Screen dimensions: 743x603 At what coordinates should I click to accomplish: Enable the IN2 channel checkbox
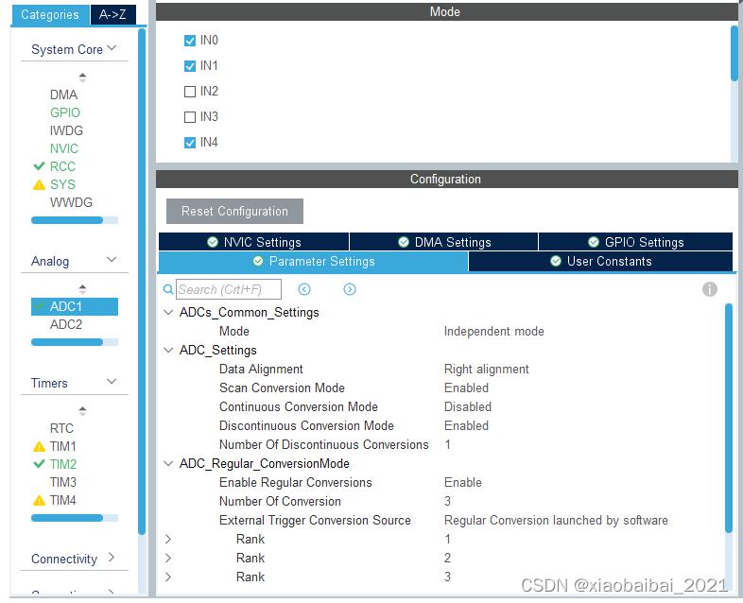(190, 92)
